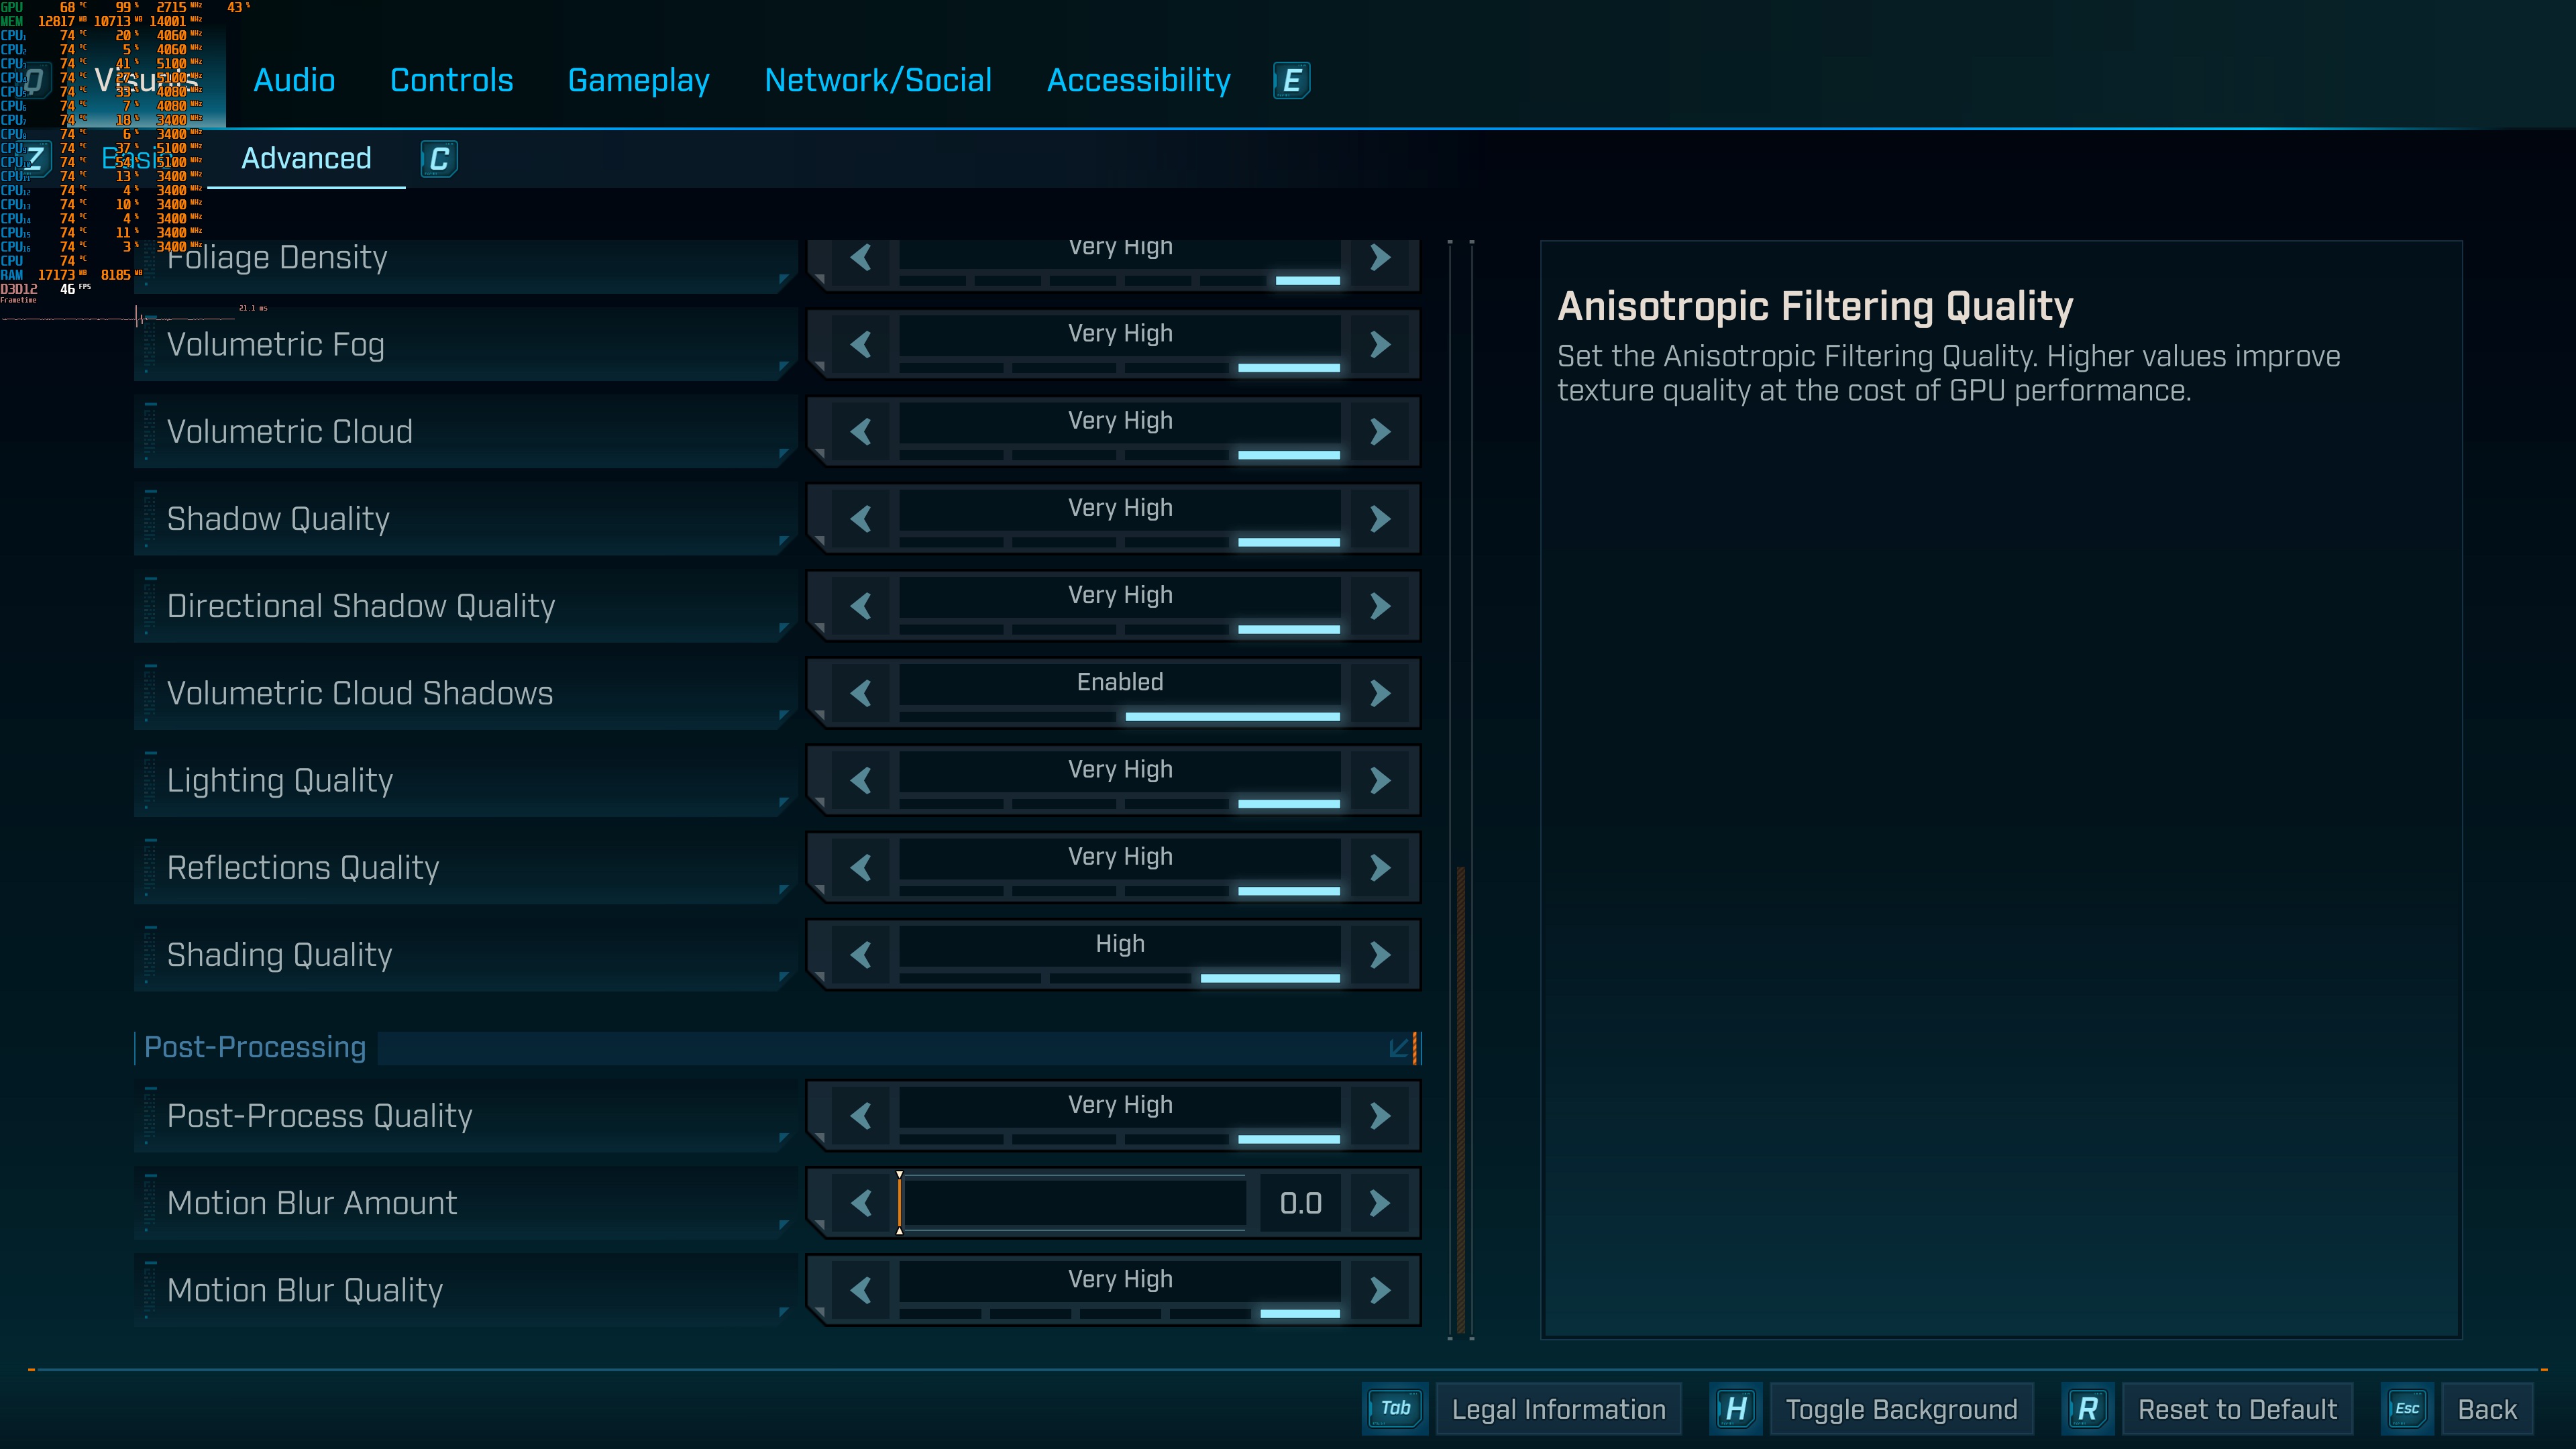
Task: Toggle Volumetric Cloud Shadows with right arrow
Action: point(1380,693)
